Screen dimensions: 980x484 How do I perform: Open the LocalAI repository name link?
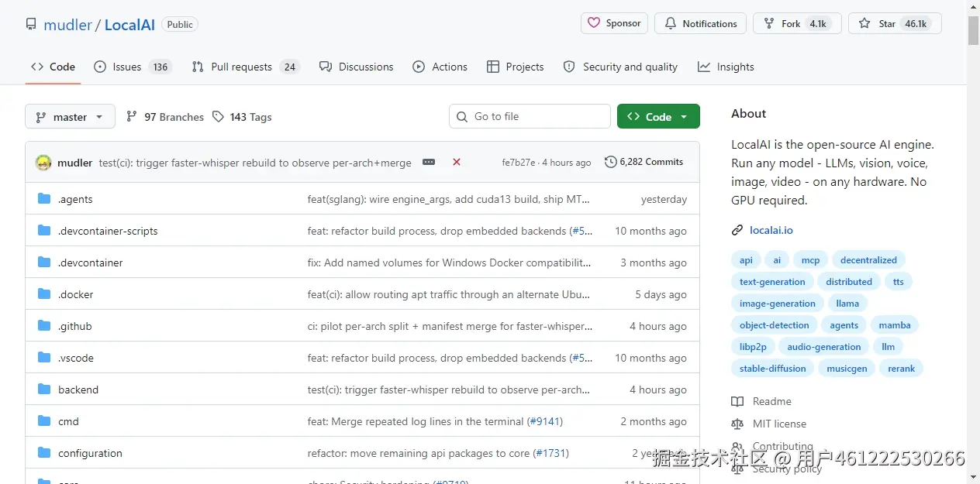click(x=129, y=25)
